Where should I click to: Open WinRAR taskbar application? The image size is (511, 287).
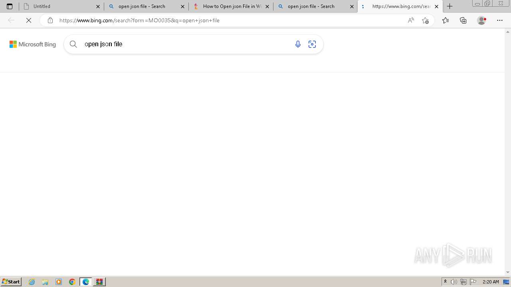99,282
